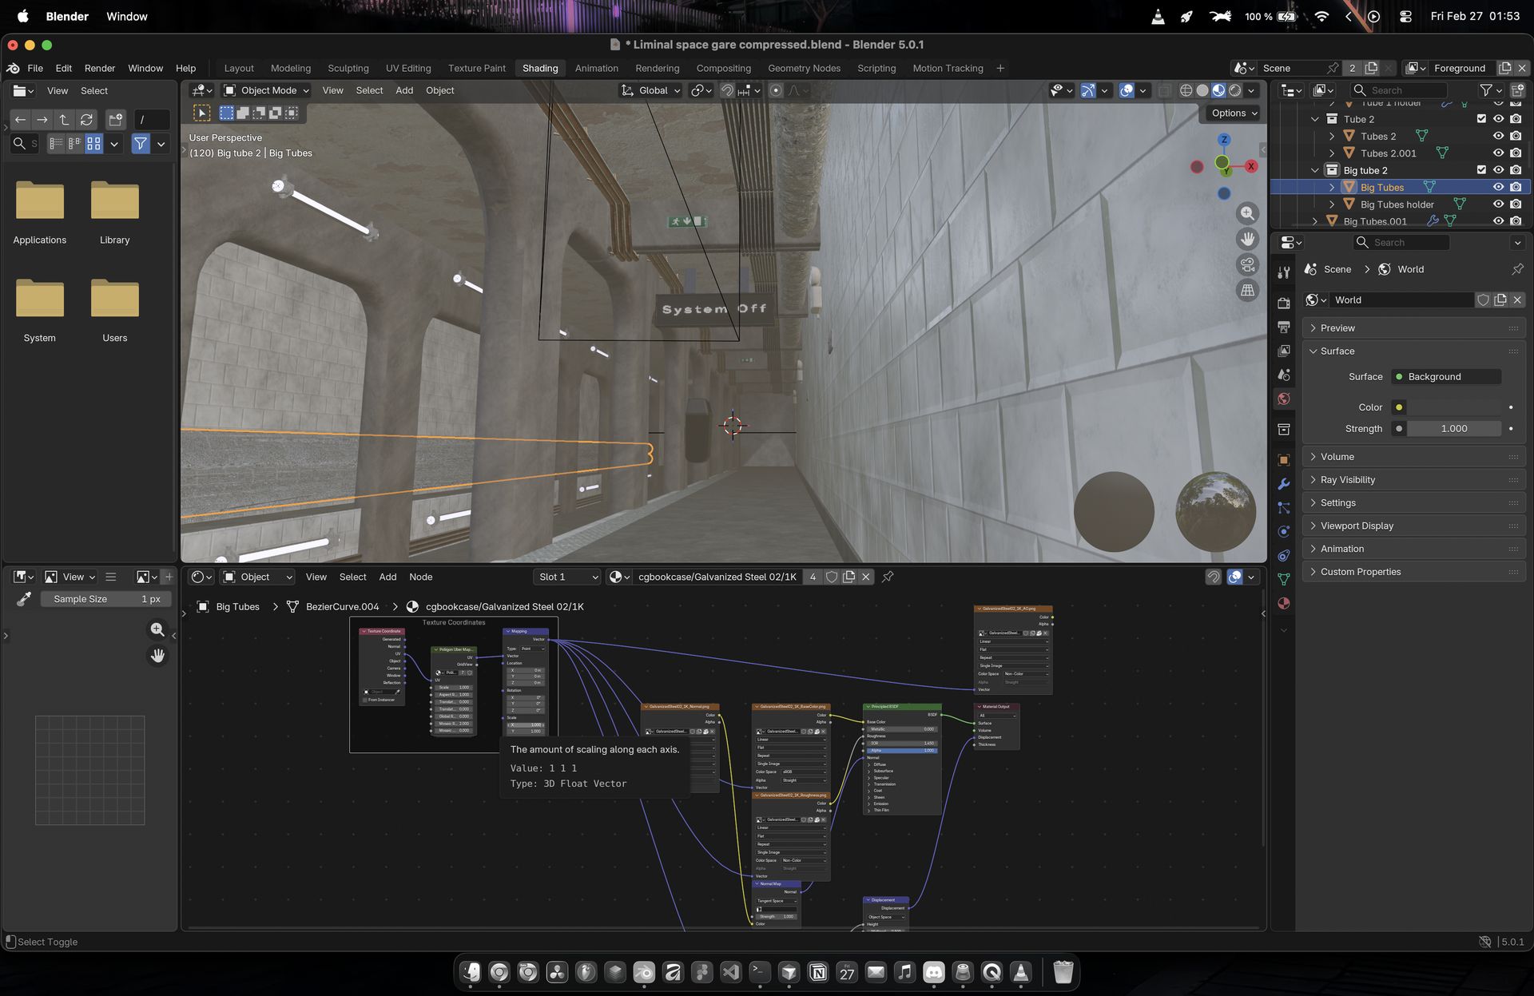Switch to the Geometry Nodes workspace tab
This screenshot has height=996, width=1534.
click(804, 68)
